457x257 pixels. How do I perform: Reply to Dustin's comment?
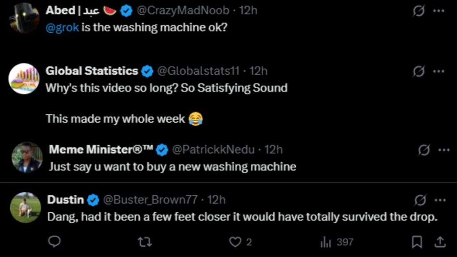54,242
